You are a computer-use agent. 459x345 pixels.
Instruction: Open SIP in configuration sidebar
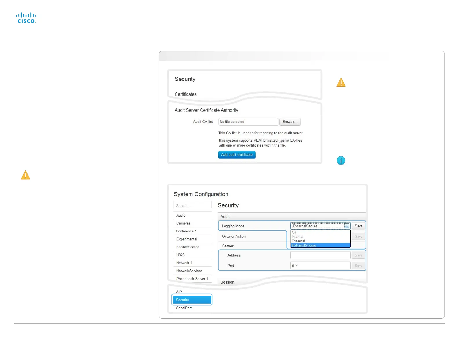(192, 292)
